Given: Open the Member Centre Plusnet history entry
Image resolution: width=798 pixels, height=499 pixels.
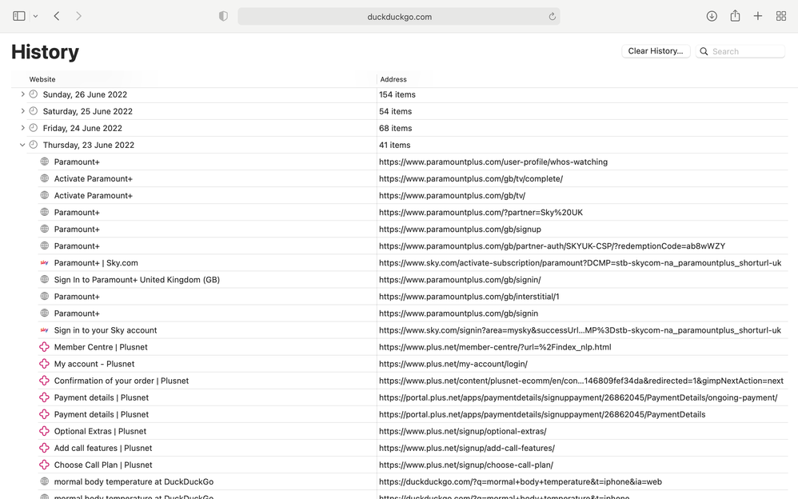Looking at the screenshot, I should click(x=103, y=346).
